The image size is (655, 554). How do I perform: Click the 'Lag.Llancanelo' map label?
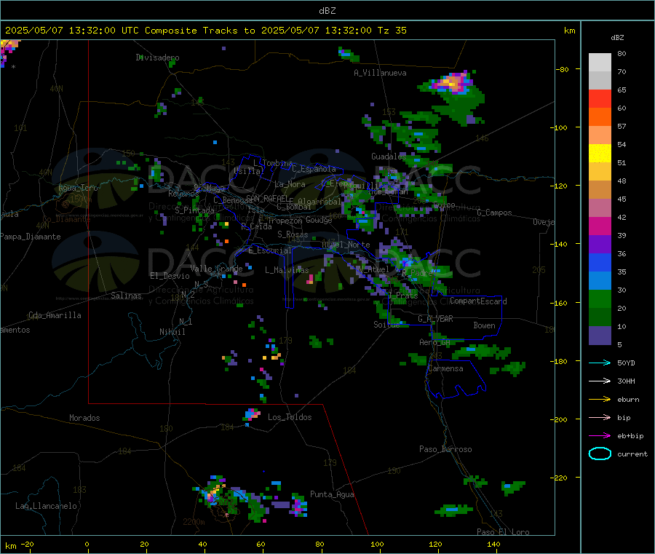46,507
